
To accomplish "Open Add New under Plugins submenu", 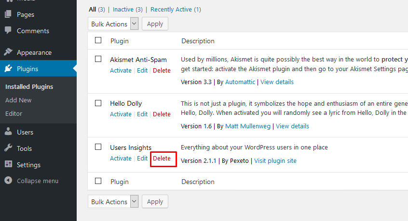I will point(18,100).
